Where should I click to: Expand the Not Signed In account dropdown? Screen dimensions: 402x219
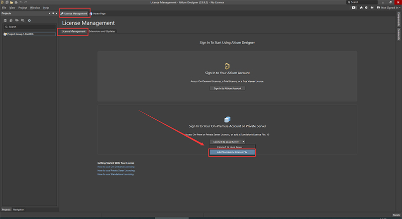[x=388, y=8]
